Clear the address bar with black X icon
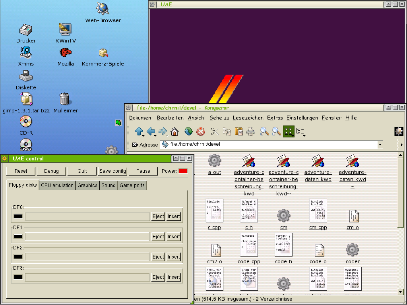The image size is (407, 305). click(135, 145)
